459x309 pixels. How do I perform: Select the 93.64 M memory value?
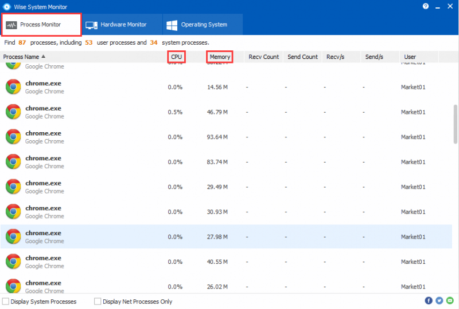pos(217,137)
